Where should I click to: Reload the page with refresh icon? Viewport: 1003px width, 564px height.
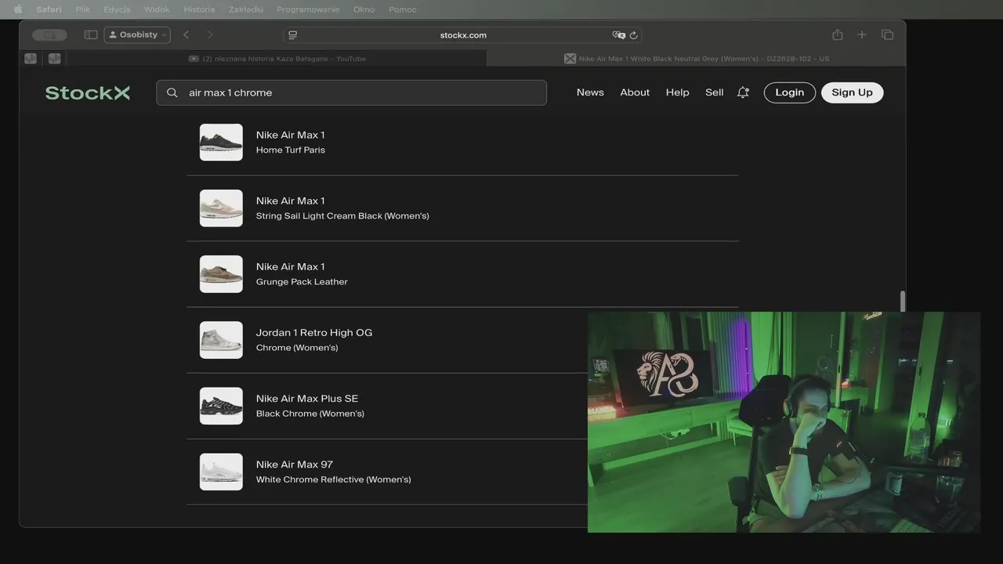(633, 34)
